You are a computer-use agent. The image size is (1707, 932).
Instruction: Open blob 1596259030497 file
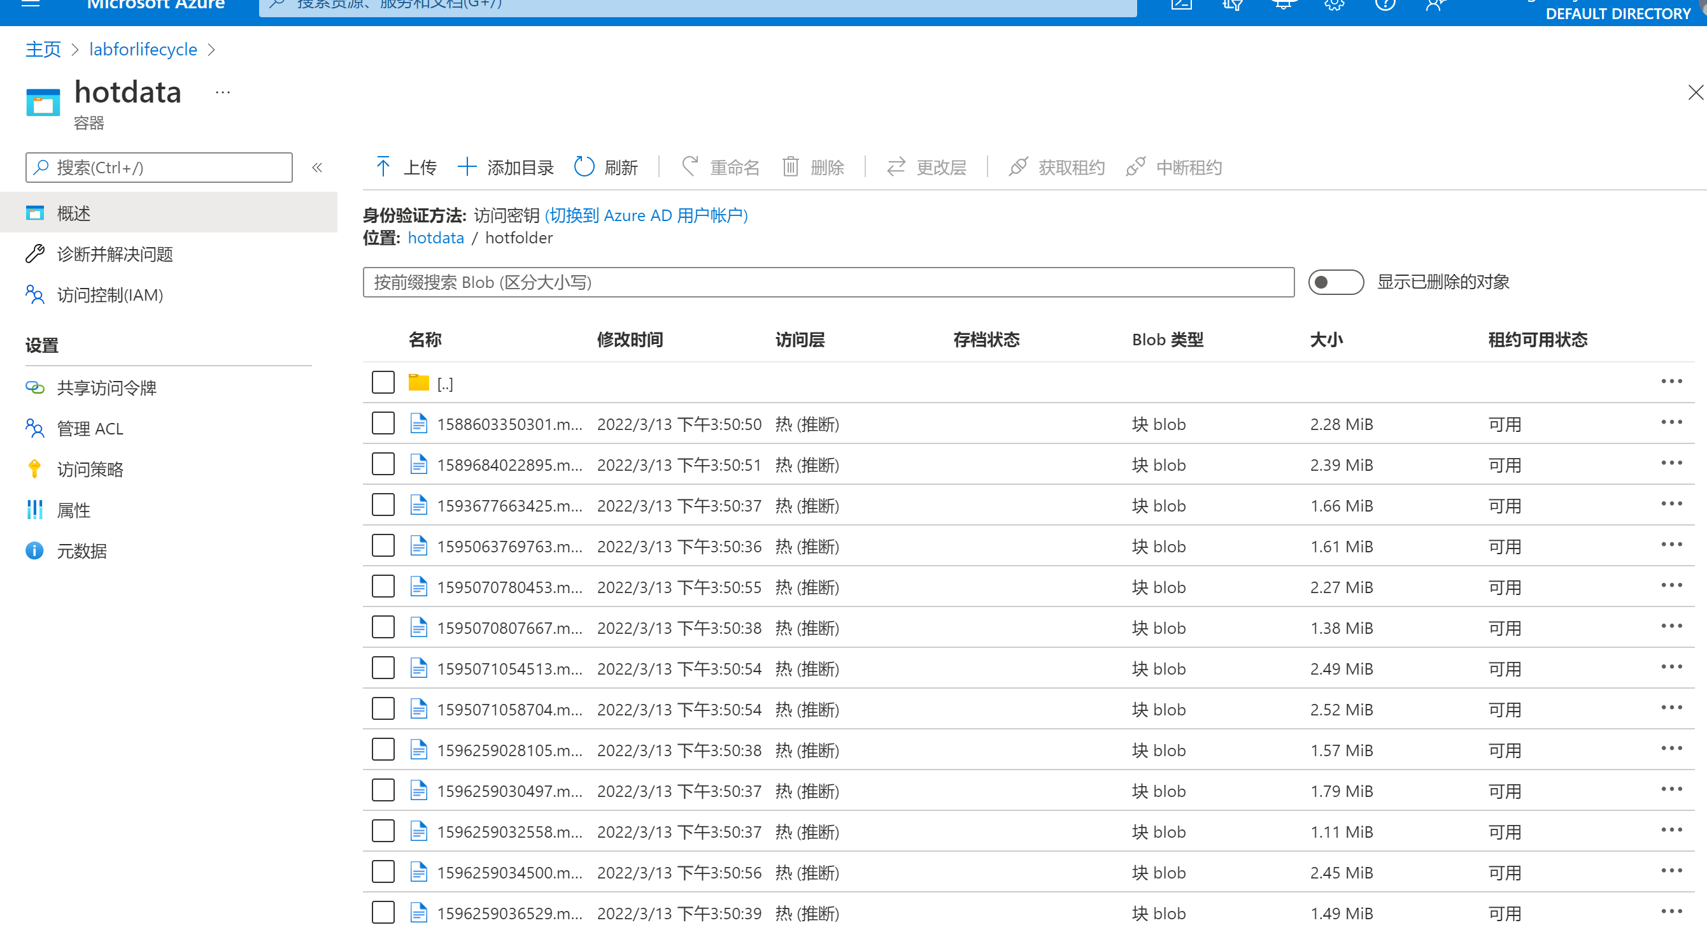[x=509, y=791]
